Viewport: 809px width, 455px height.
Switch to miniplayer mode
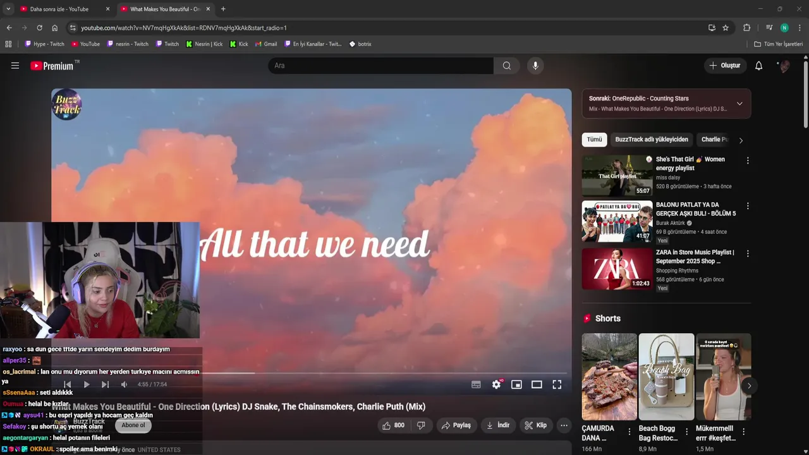[516, 384]
